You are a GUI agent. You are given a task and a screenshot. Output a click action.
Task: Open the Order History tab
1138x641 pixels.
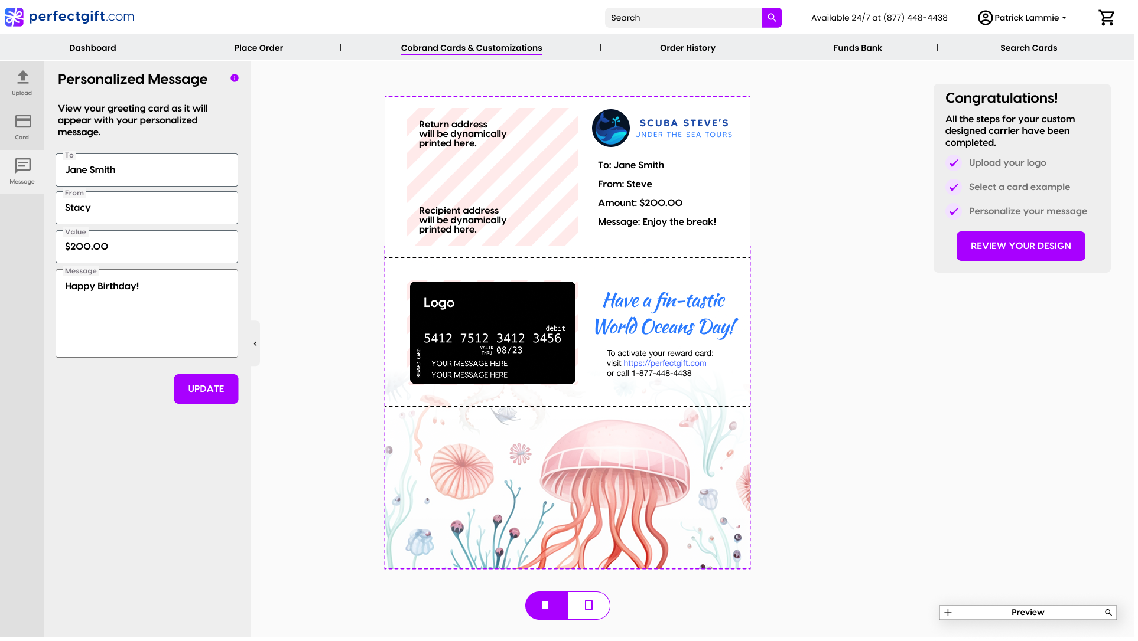(x=687, y=48)
